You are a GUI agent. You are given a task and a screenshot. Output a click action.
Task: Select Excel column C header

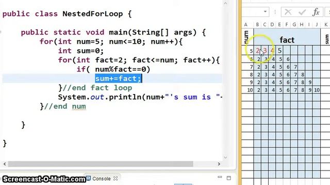pyautogui.click(x=265, y=25)
